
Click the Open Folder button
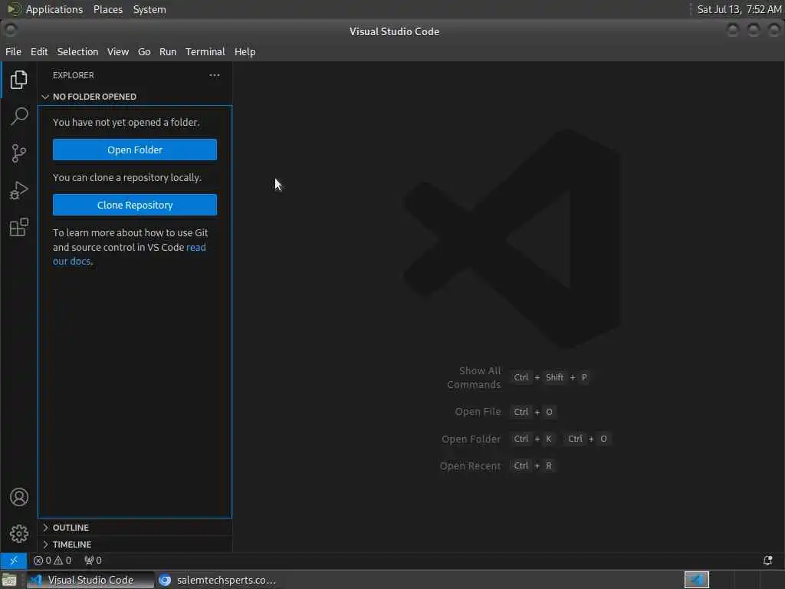coord(135,150)
